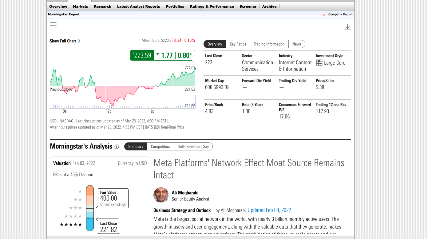Click the Price/Sales value 5.38
This screenshot has width=428, height=239.
click(320, 87)
